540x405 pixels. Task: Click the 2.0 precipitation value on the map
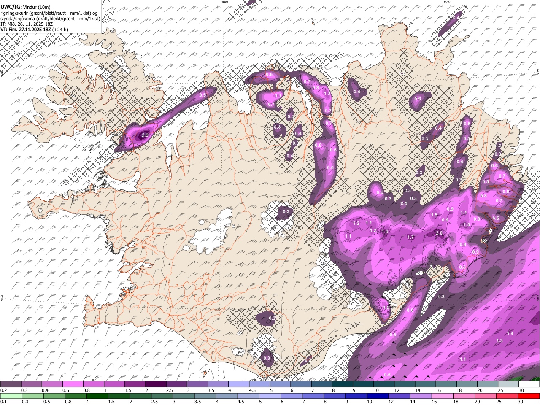[x=439, y=233]
